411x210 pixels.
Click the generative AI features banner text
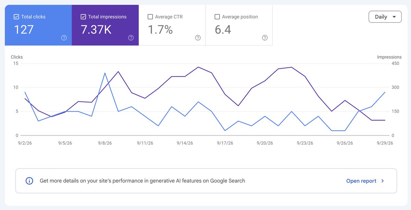[142, 181]
